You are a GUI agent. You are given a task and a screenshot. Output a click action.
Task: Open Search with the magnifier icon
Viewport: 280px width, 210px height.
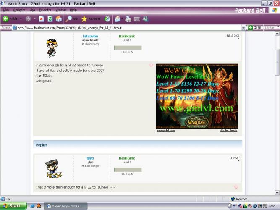pos(68,19)
